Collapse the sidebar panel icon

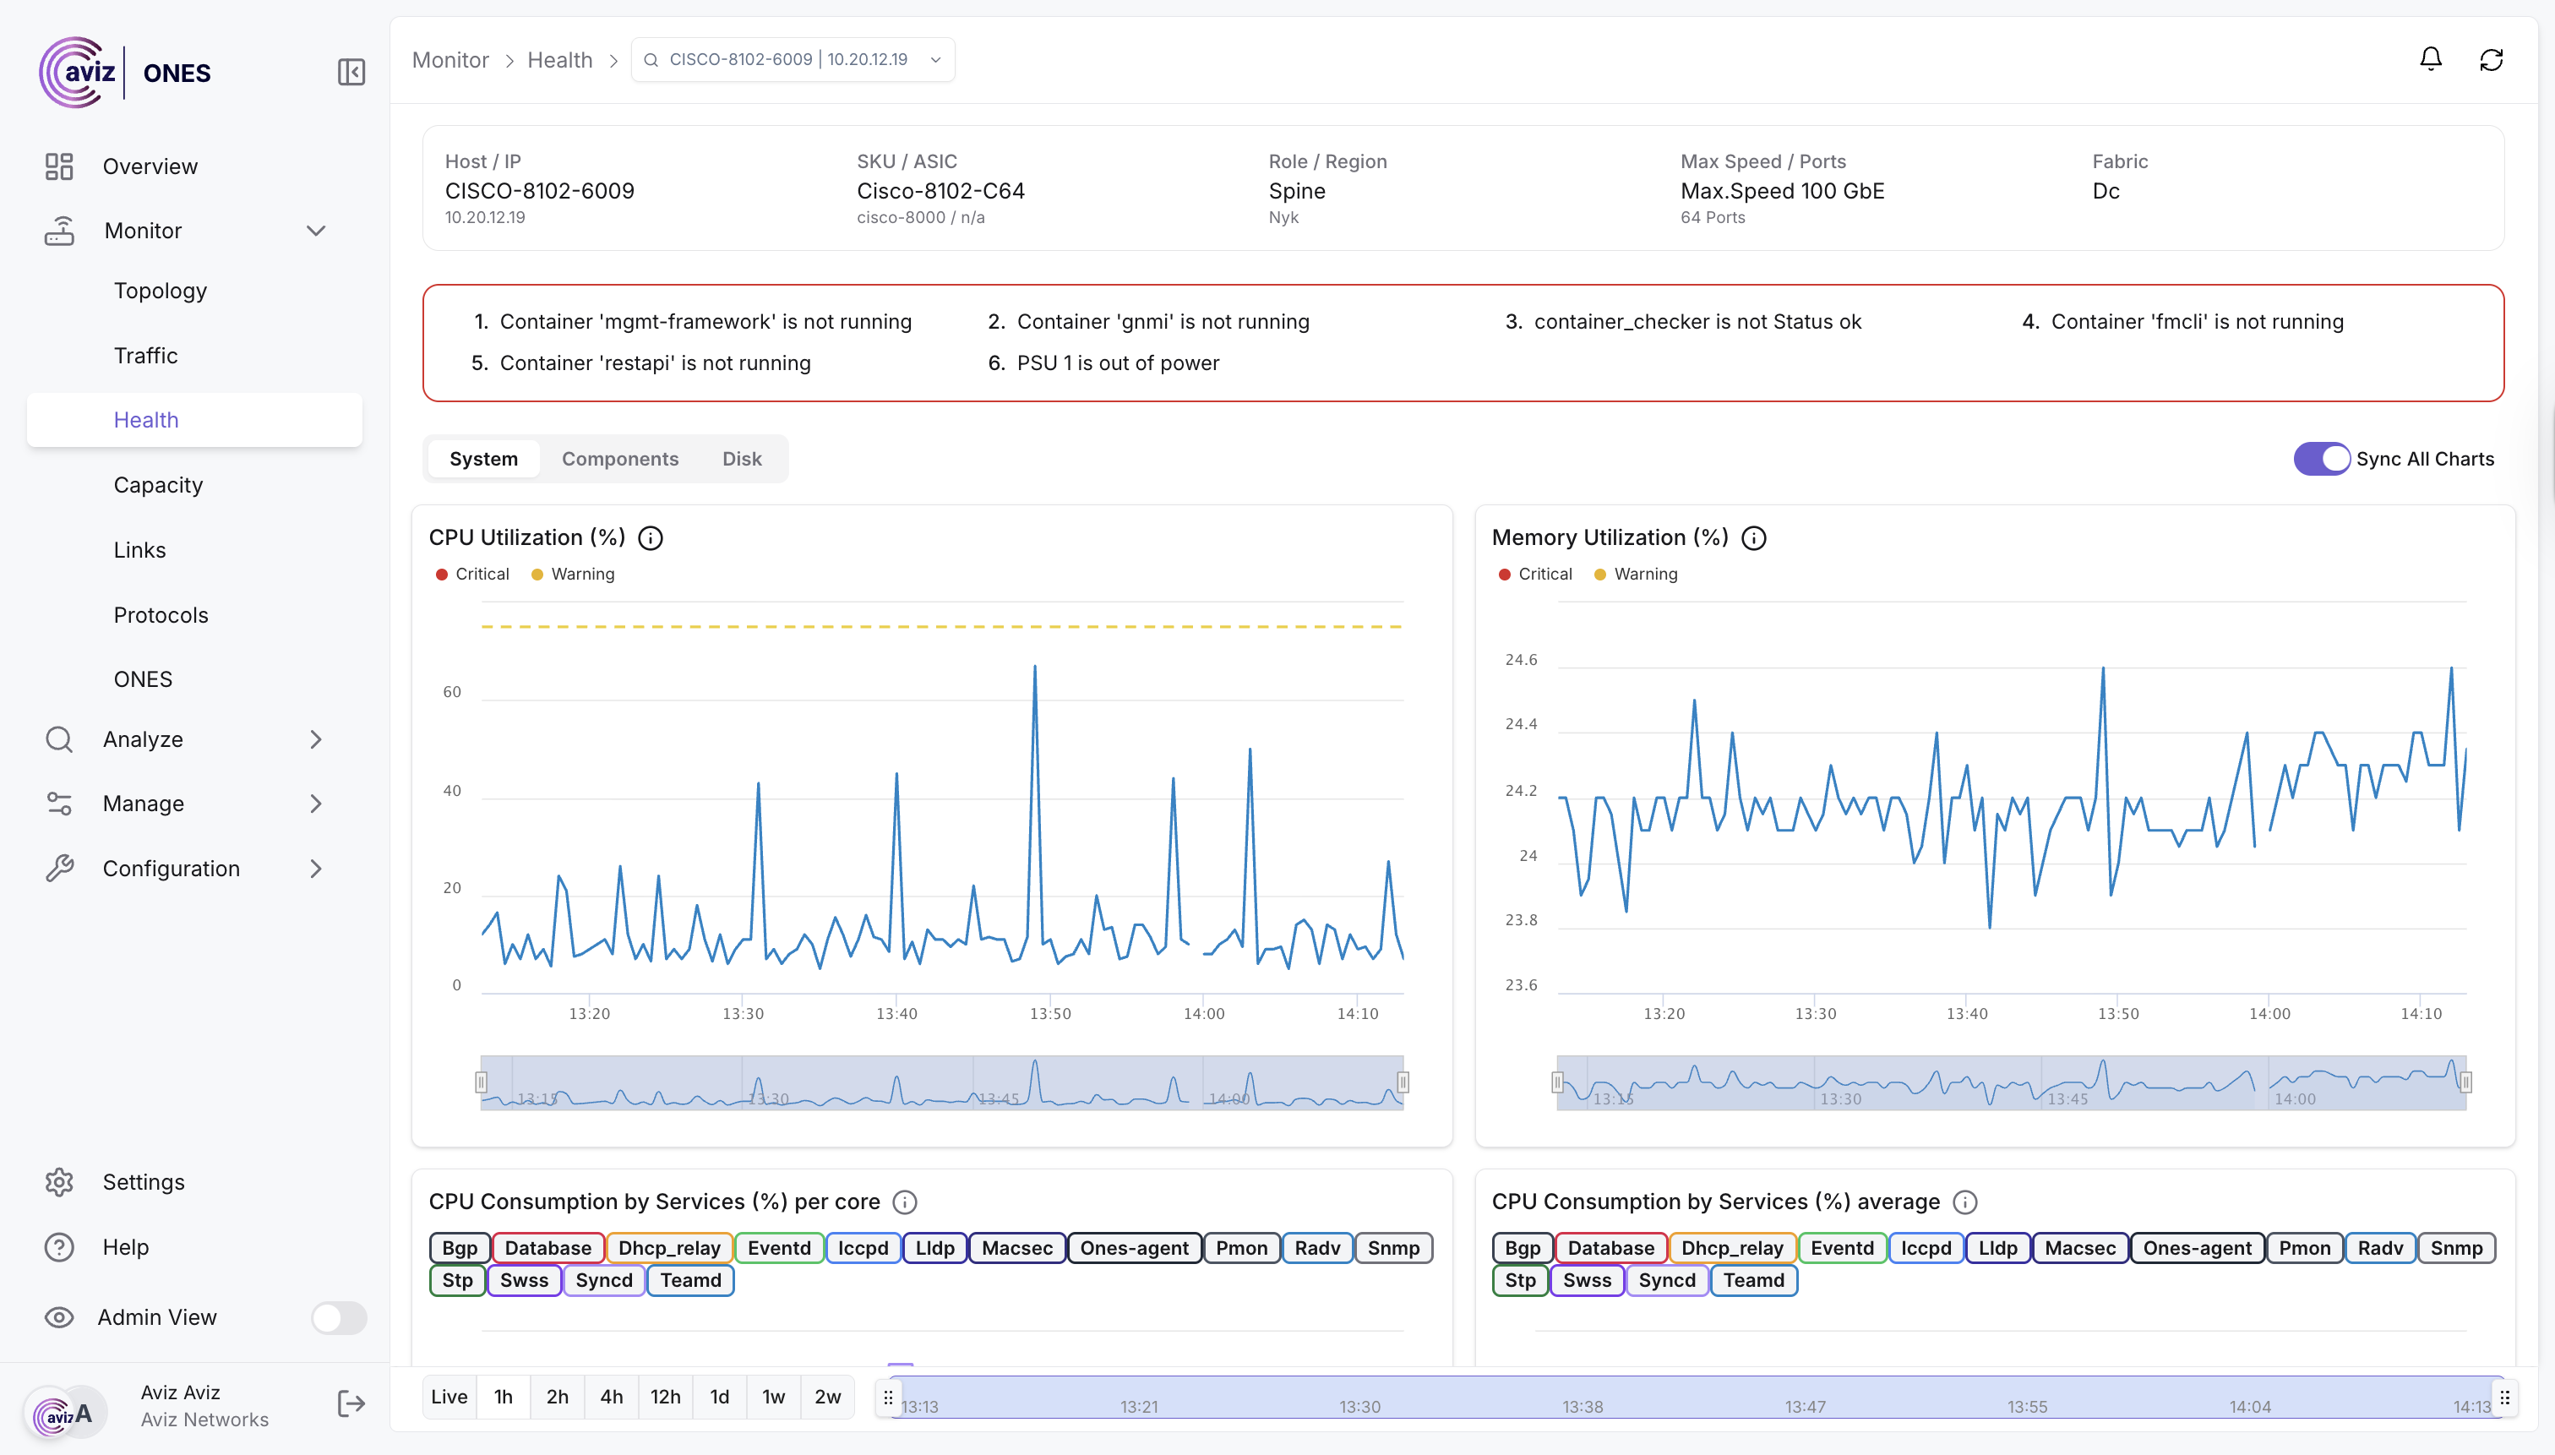(x=351, y=72)
